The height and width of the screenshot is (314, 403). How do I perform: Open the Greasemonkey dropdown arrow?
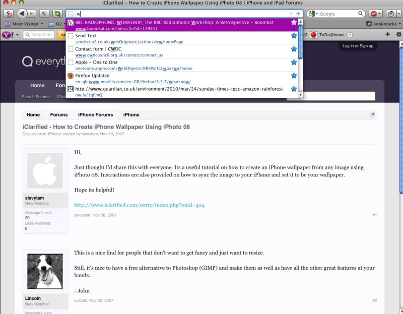(x=398, y=14)
